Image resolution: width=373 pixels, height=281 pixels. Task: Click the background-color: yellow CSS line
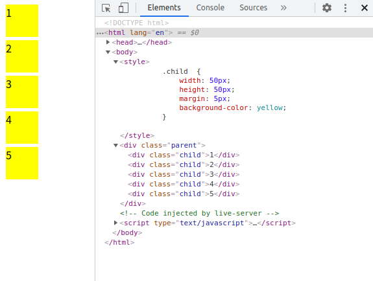pyautogui.click(x=233, y=107)
